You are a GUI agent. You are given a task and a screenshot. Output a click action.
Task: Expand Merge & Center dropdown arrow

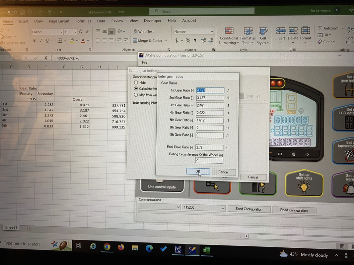click(166, 40)
